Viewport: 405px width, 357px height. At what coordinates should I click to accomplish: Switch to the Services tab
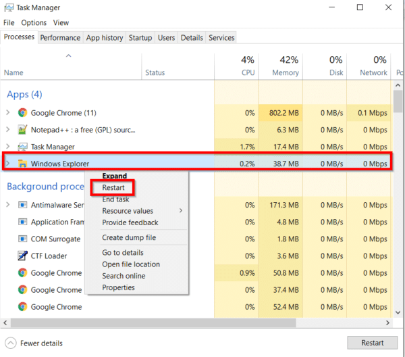click(x=221, y=38)
